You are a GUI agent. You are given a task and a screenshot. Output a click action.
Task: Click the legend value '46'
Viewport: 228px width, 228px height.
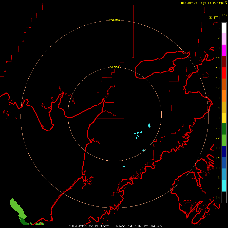[x=218, y=78]
